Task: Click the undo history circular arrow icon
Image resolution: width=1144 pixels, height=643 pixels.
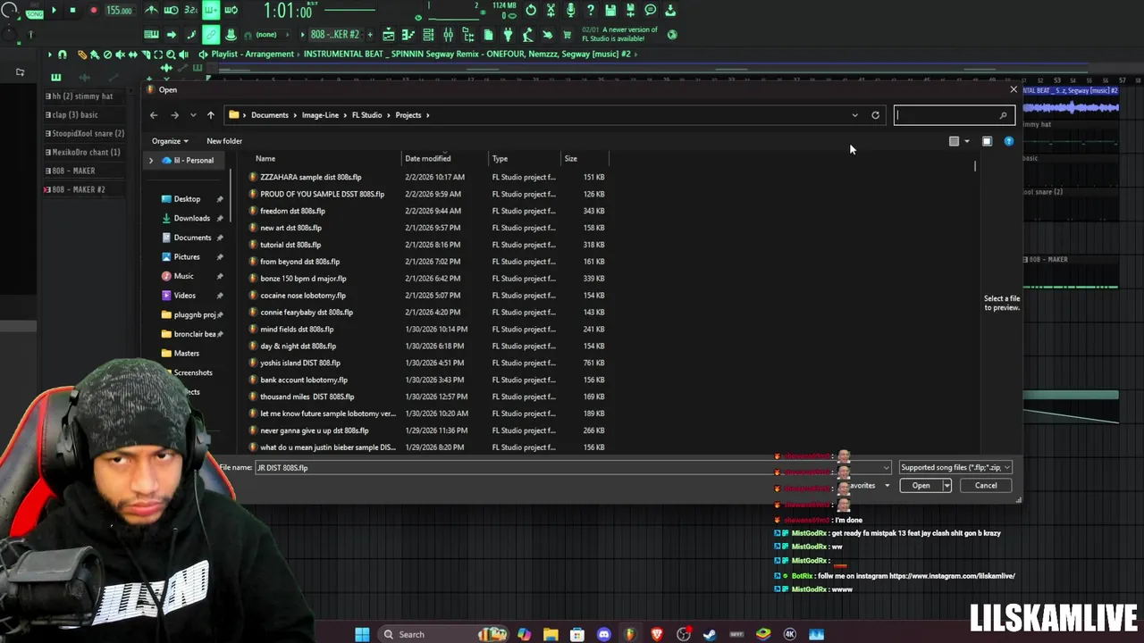Action: coord(531,10)
